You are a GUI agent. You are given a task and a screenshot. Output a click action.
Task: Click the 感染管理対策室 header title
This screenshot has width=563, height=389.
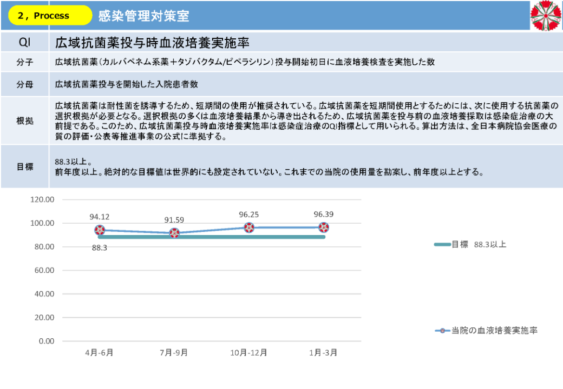pos(144,16)
